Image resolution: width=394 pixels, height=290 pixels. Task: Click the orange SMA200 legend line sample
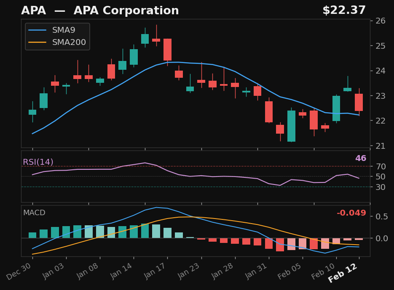pos(38,42)
